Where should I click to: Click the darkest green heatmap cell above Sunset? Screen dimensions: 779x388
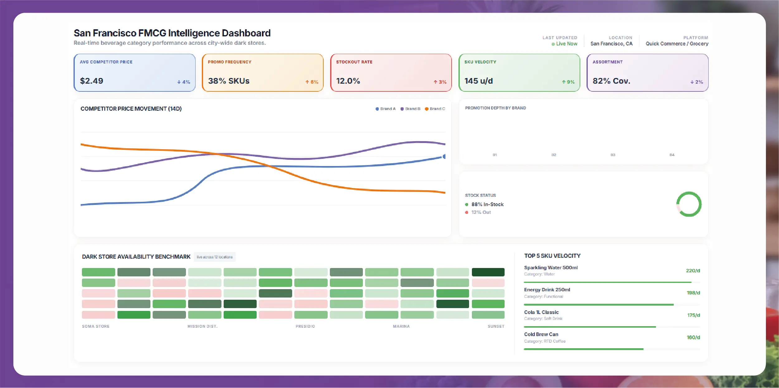point(488,272)
